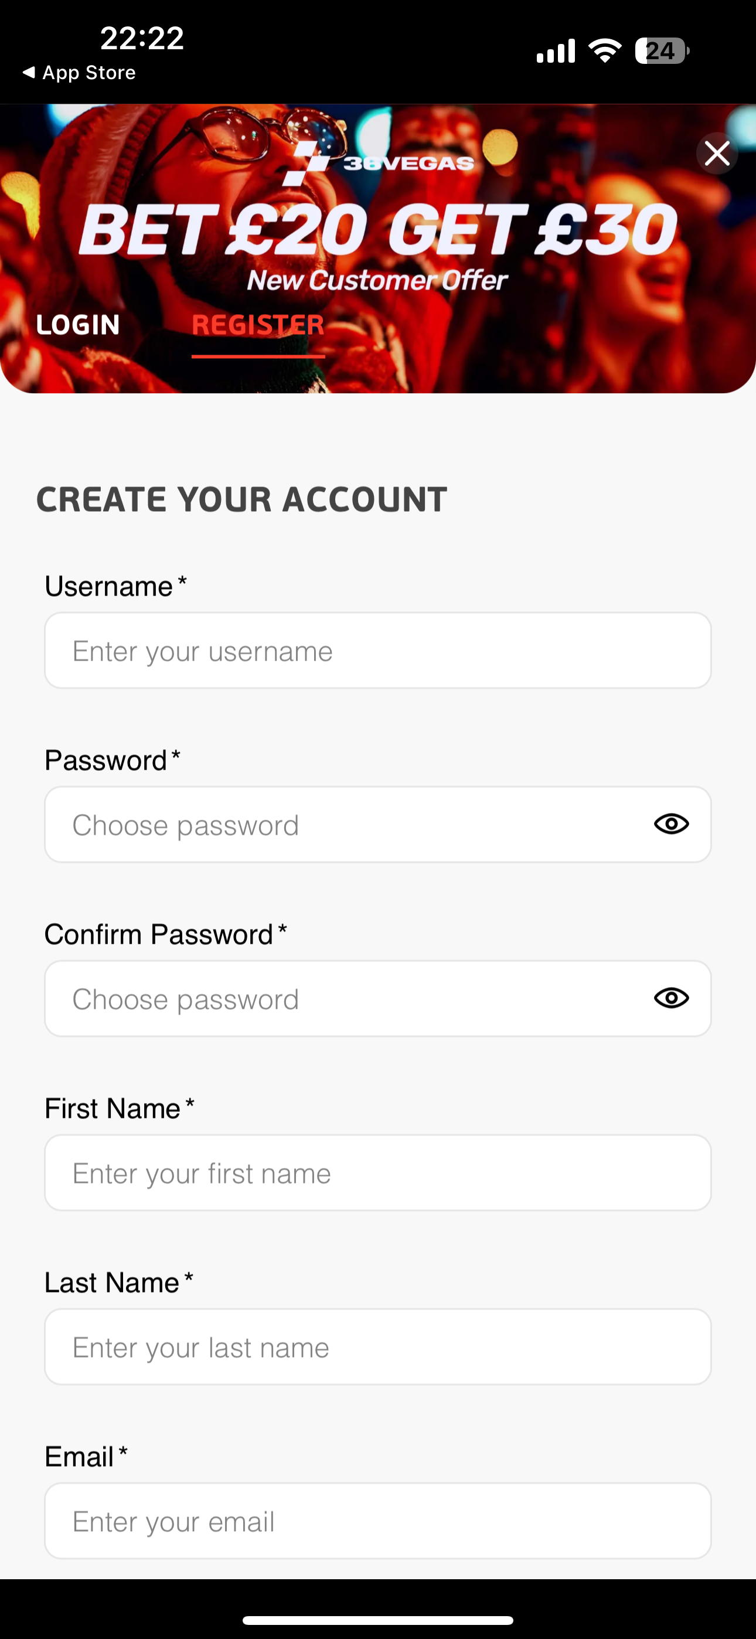Tap the 22:22 clock in status bar
This screenshot has width=756, height=1639.
point(142,38)
